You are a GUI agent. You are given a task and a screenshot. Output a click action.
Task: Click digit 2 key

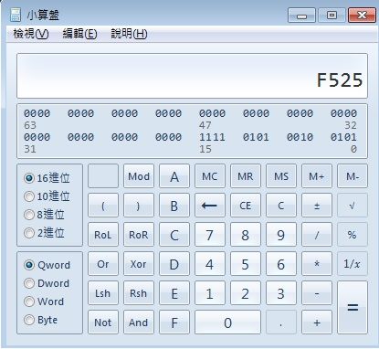pos(246,293)
